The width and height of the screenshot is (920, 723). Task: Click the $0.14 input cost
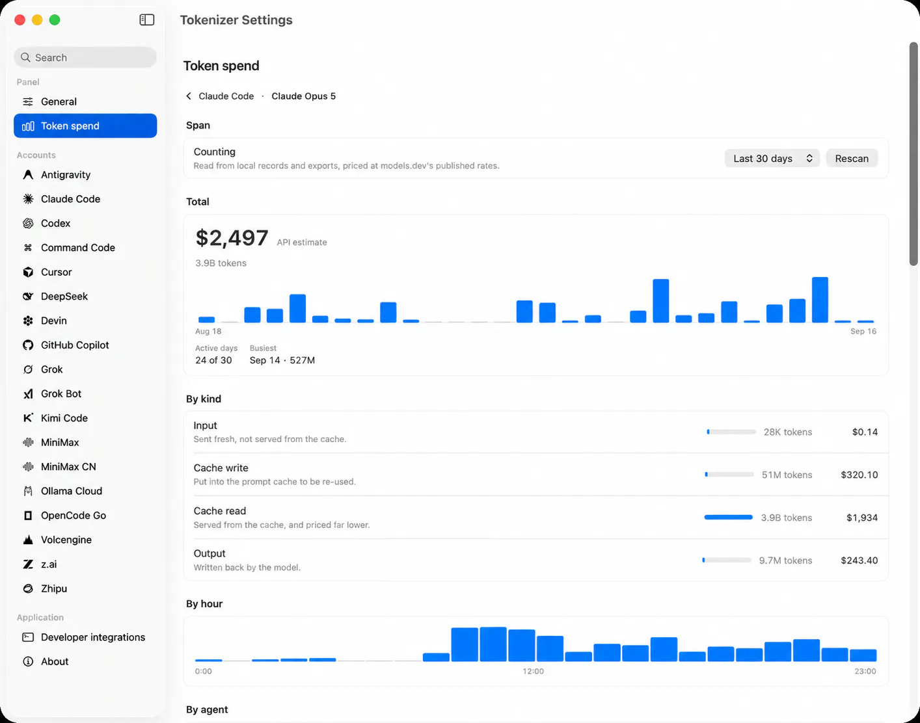tap(865, 432)
